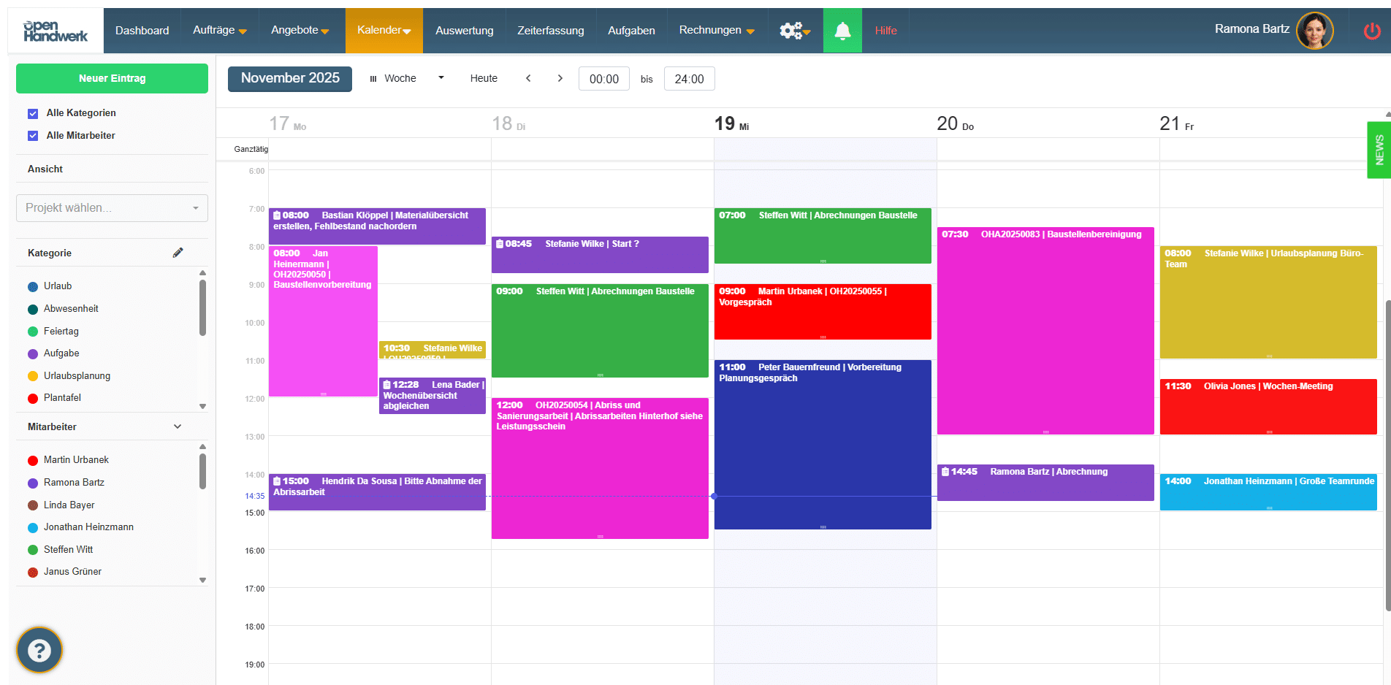The height and width of the screenshot is (685, 1391).
Task: Click the red power logout icon
Action: [x=1371, y=31]
